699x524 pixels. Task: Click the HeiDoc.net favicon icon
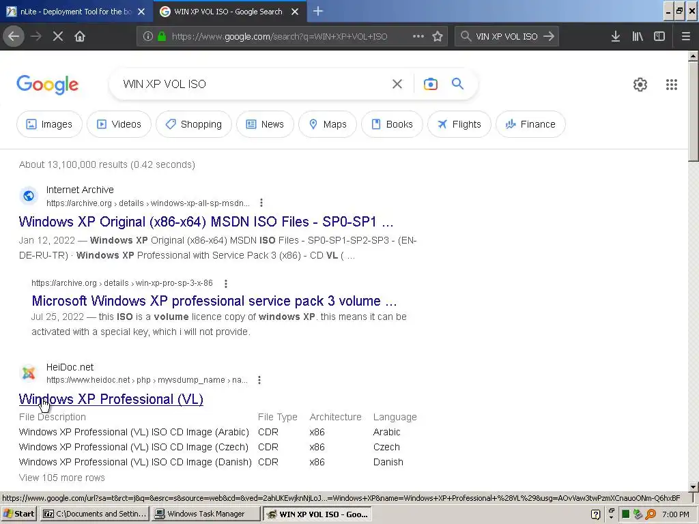coord(29,373)
